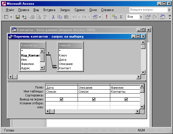Open the Redo history dropdown
The width and height of the screenshot is (173, 134).
(x=89, y=17)
